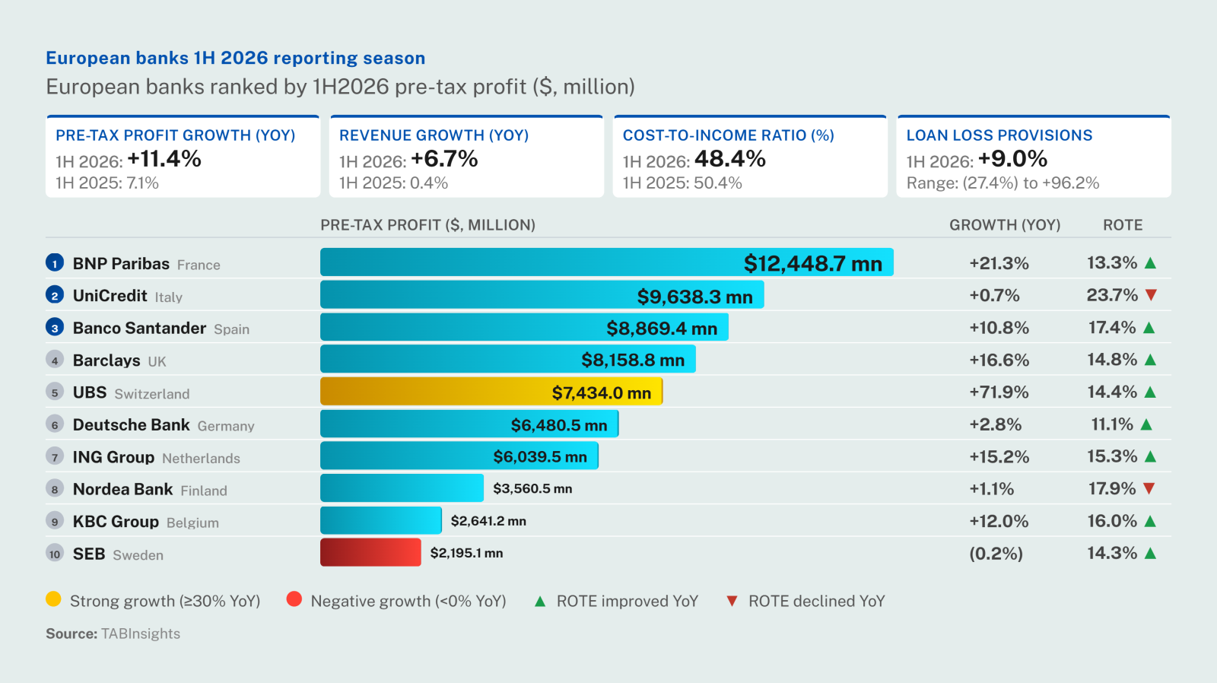The image size is (1217, 683).
Task: Click the Strong growth (≥30% YoY) legend label
Action: [x=165, y=601]
